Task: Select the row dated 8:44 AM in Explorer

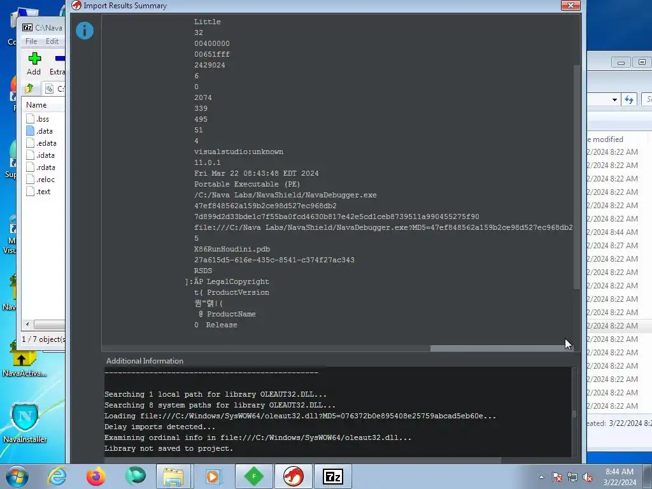Action: (x=619, y=232)
